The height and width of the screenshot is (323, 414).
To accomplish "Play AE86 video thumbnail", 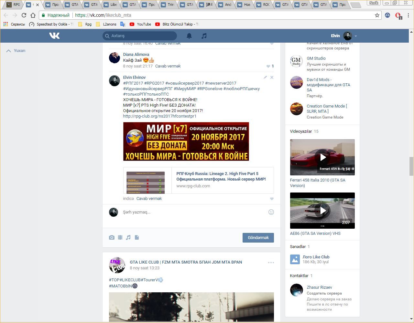I will coord(322,211).
